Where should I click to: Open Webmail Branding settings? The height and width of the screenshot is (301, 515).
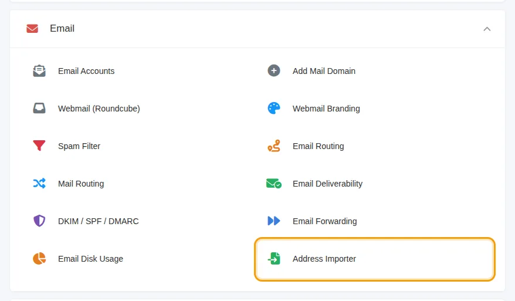click(x=326, y=109)
